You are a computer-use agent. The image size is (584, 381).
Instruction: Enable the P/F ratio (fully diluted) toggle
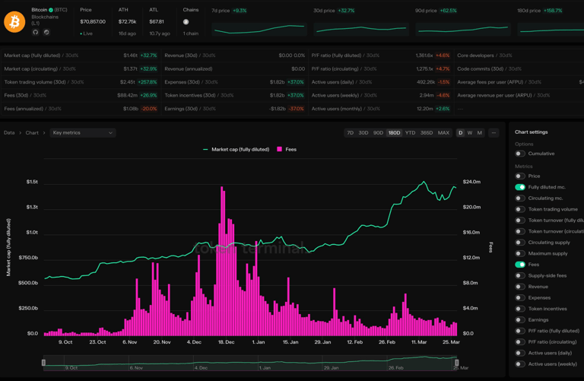point(520,331)
